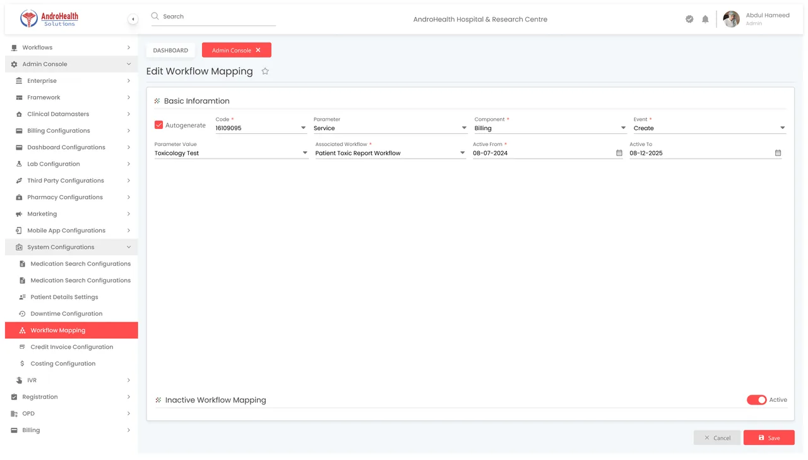This screenshot has height=460, width=808.
Task: Click the IVR icon in sidebar
Action: 19,380
